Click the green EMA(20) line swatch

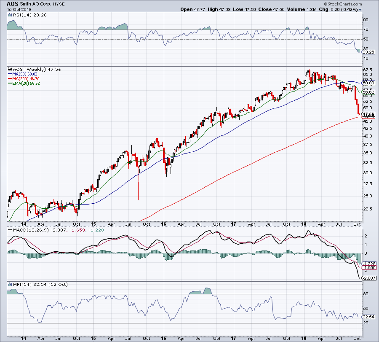pos(10,83)
